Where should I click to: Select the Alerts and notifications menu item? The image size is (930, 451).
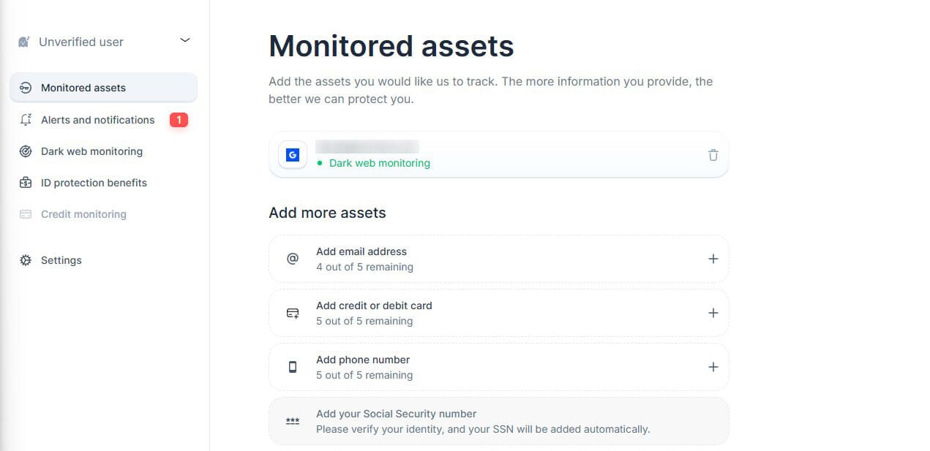97,120
